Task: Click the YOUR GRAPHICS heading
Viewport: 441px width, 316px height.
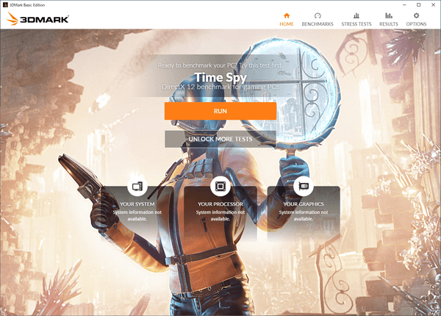Action: click(303, 204)
